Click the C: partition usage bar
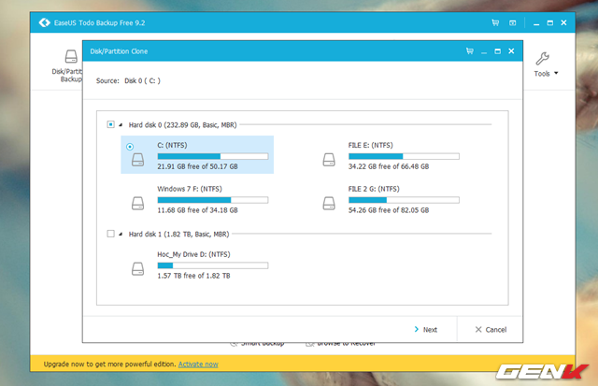This screenshot has height=386, width=598. 213,156
